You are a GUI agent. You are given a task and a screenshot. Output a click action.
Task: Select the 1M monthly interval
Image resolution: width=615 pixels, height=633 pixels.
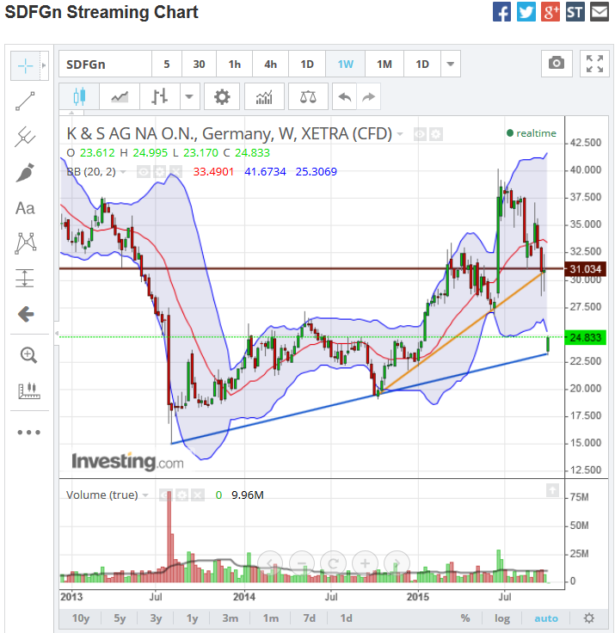coord(384,64)
